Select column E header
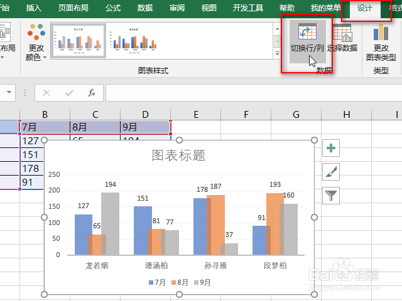402x301 pixels. tap(196, 114)
